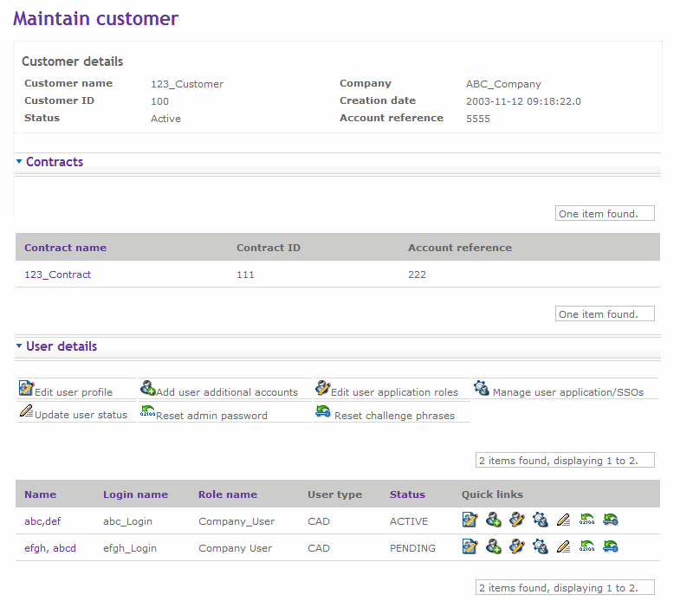
Task: Reset admin password for efgh, abcd row
Action: pos(586,546)
